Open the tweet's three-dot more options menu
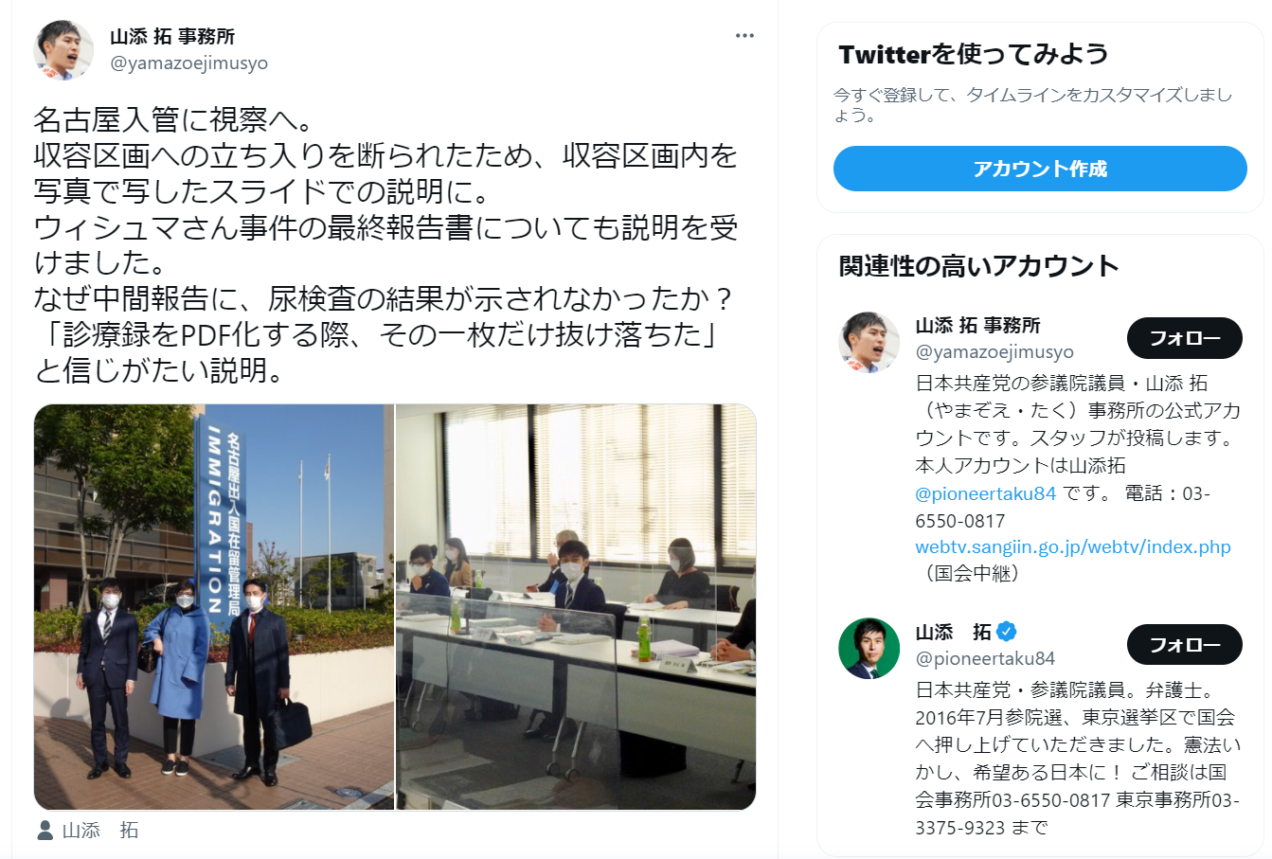Screen dimensions: 1272x859 tap(744, 36)
